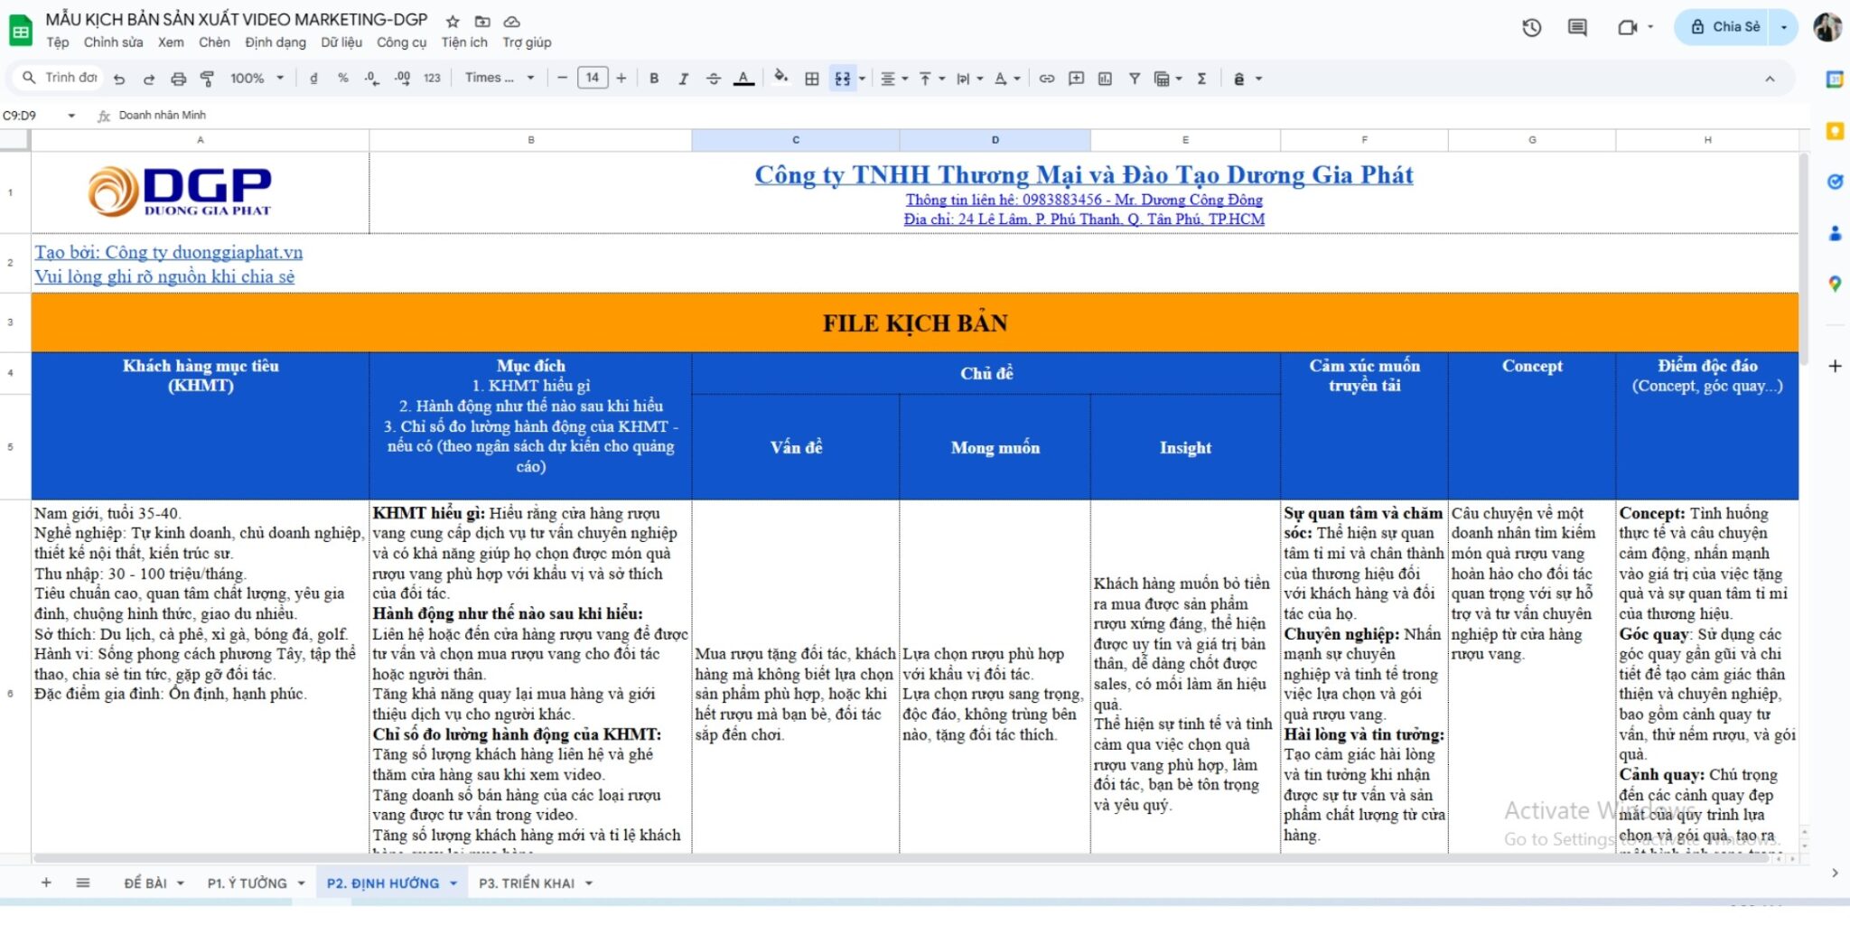Insert a link using the toolbar icon
This screenshot has height=925, width=1850.
pyautogui.click(x=1047, y=78)
